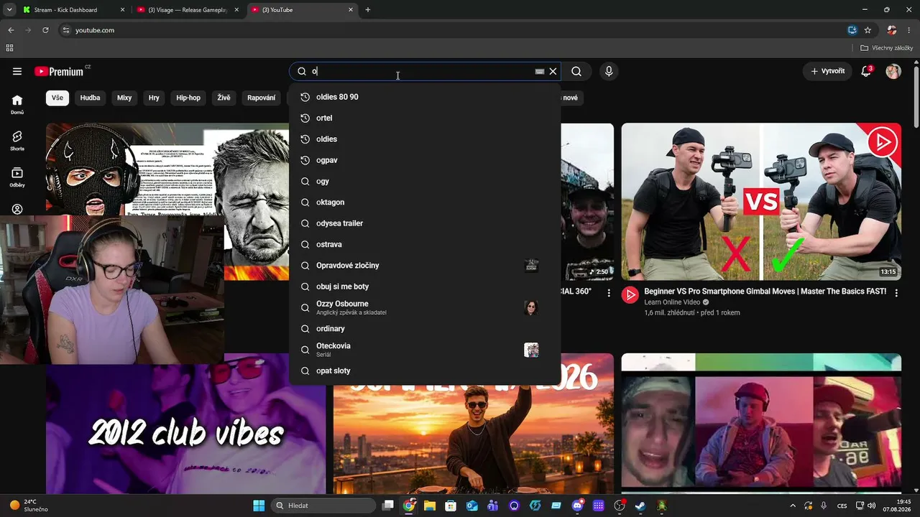Choose the 'odysea trailer' suggestion
The height and width of the screenshot is (517, 920).
pos(425,223)
